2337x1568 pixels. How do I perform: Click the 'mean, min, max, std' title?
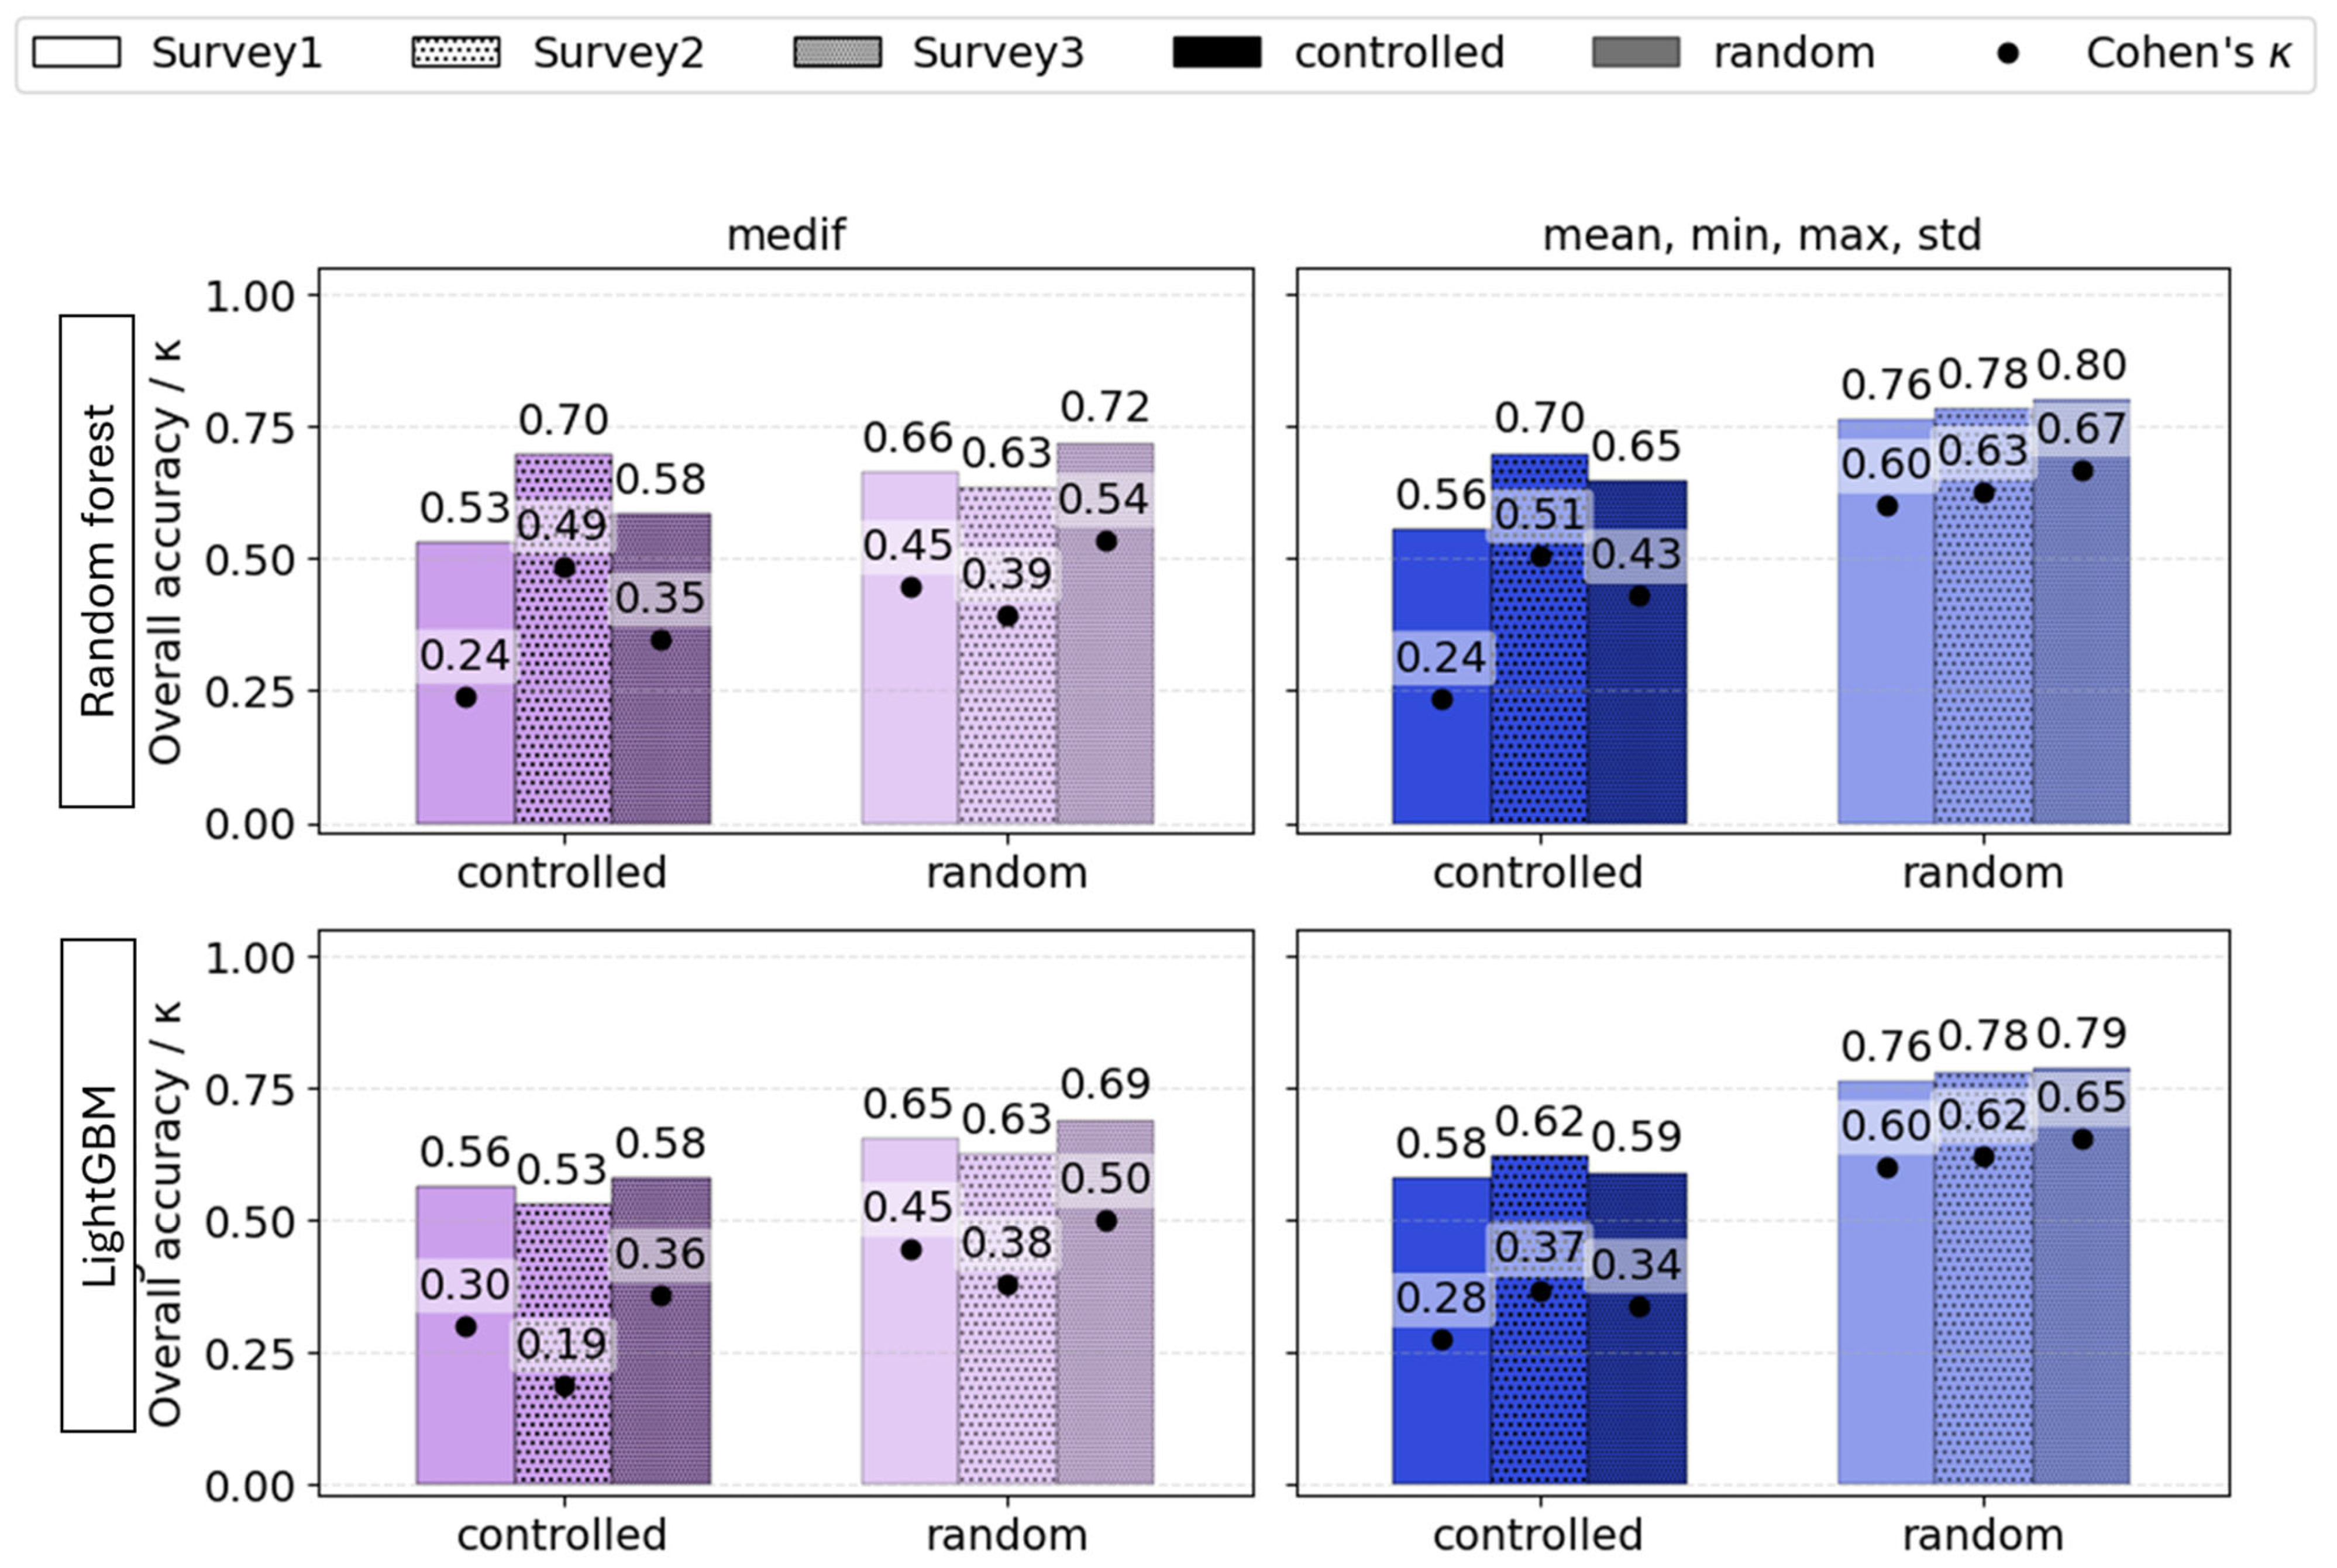point(1761,236)
